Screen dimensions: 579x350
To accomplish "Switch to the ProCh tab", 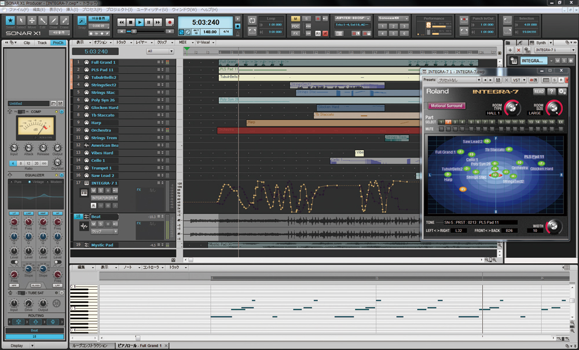I will tap(58, 42).
